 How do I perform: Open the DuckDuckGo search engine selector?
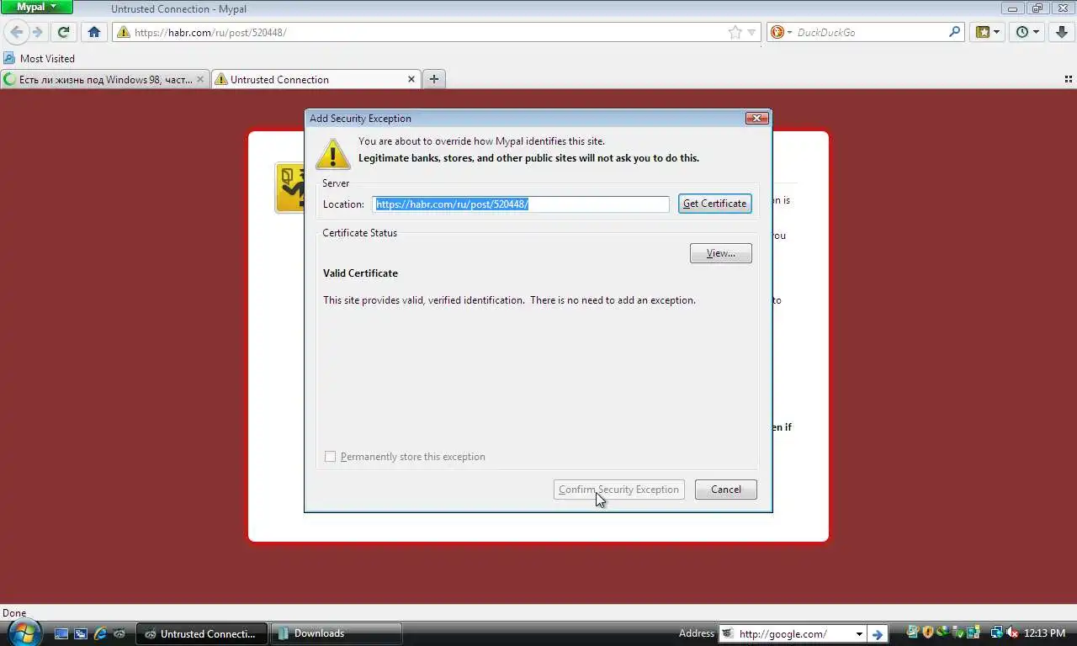[781, 32]
